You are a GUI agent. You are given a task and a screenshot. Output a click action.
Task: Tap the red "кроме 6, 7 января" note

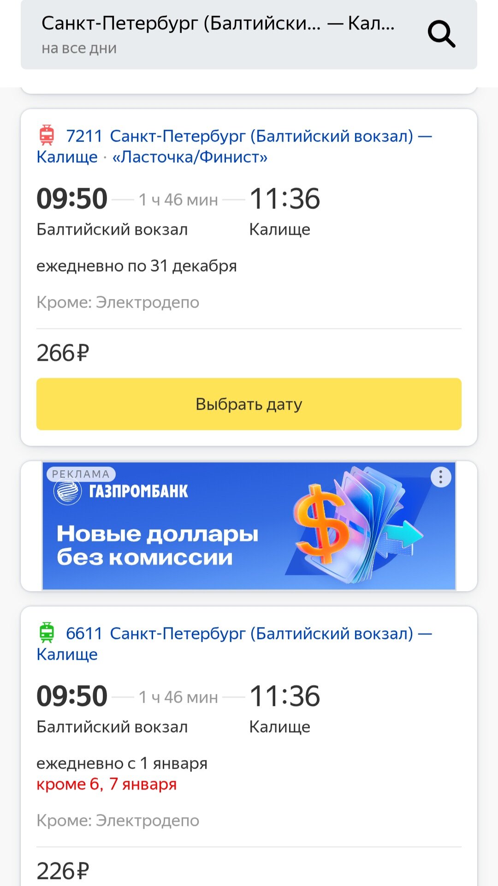click(107, 784)
